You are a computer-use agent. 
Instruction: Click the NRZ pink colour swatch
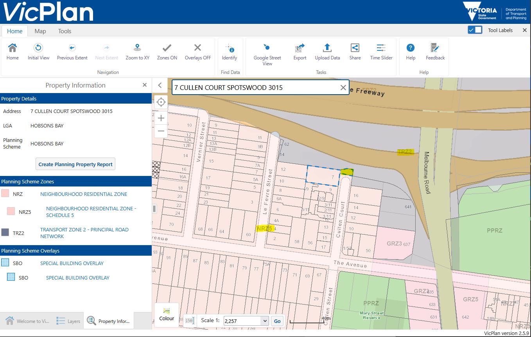[5, 194]
